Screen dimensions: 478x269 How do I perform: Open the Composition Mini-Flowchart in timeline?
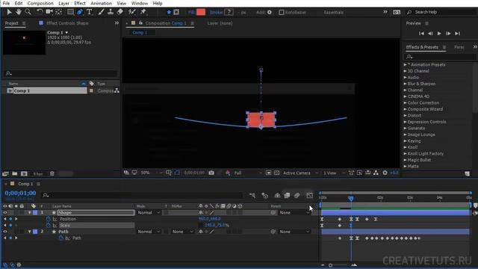tap(252, 196)
